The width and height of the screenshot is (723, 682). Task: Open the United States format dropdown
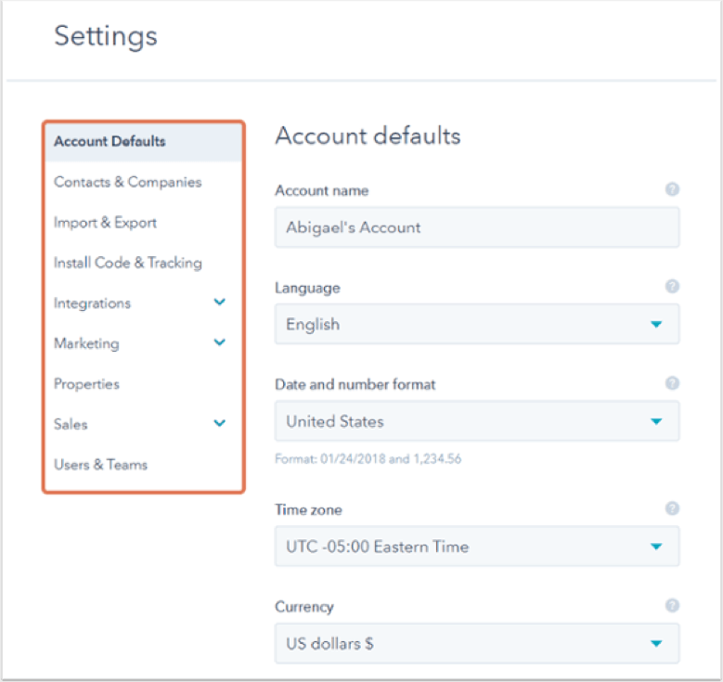pos(477,421)
